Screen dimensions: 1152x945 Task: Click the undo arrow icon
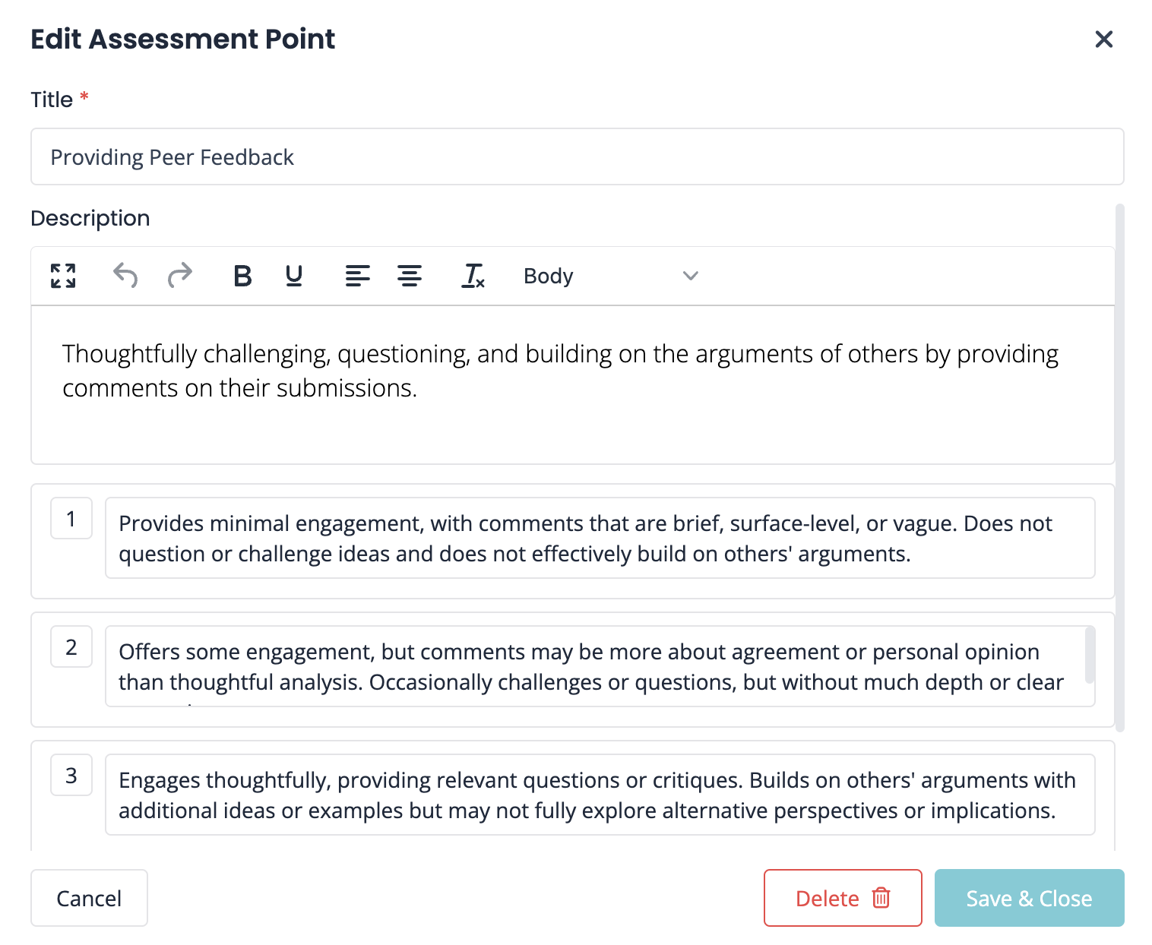[x=125, y=276]
